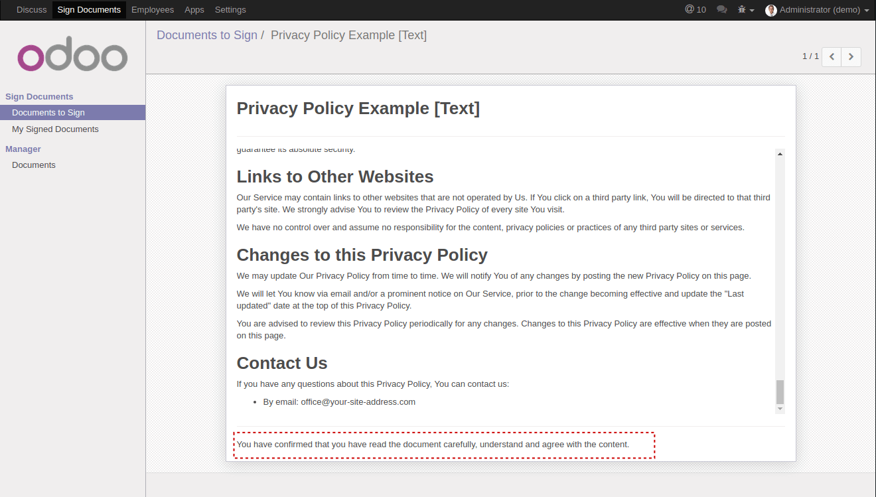Viewport: 876px width, 497px height.
Task: Open the Employees menu
Action: [153, 10]
